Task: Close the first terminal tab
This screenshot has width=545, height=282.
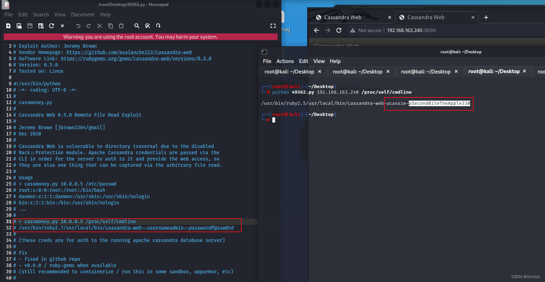Action: [320, 72]
